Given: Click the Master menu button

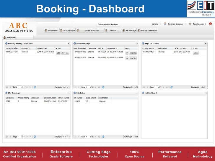Looking at the screenshot, I should click(111, 30).
